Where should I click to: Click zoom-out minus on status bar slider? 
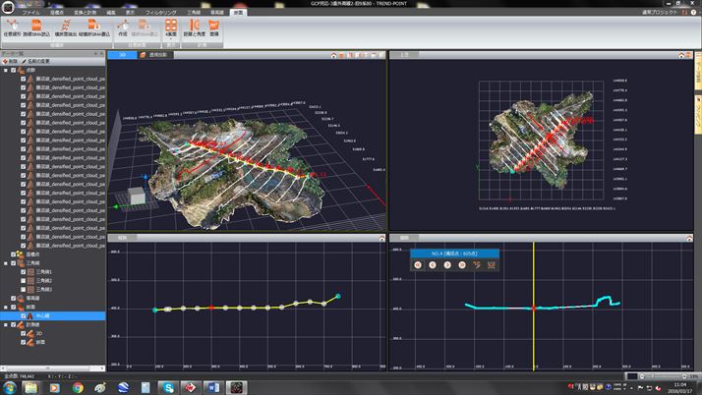coord(642,376)
